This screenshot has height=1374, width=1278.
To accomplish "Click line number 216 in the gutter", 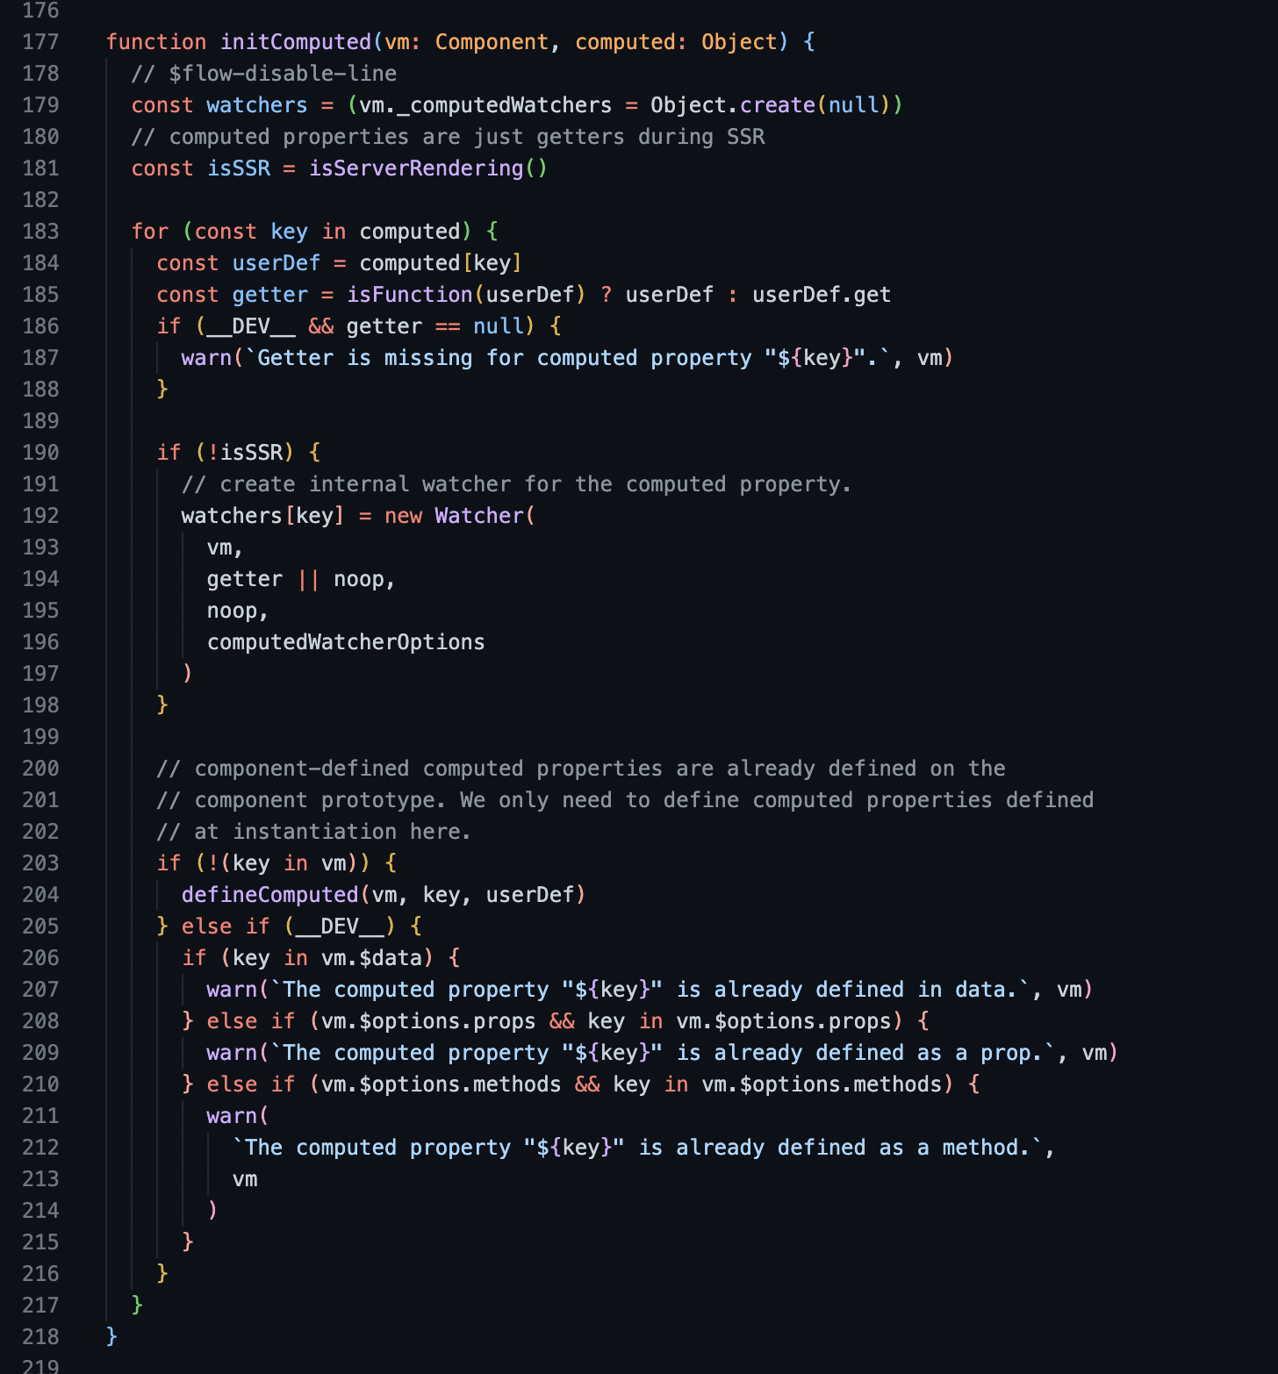I will pyautogui.click(x=40, y=1274).
